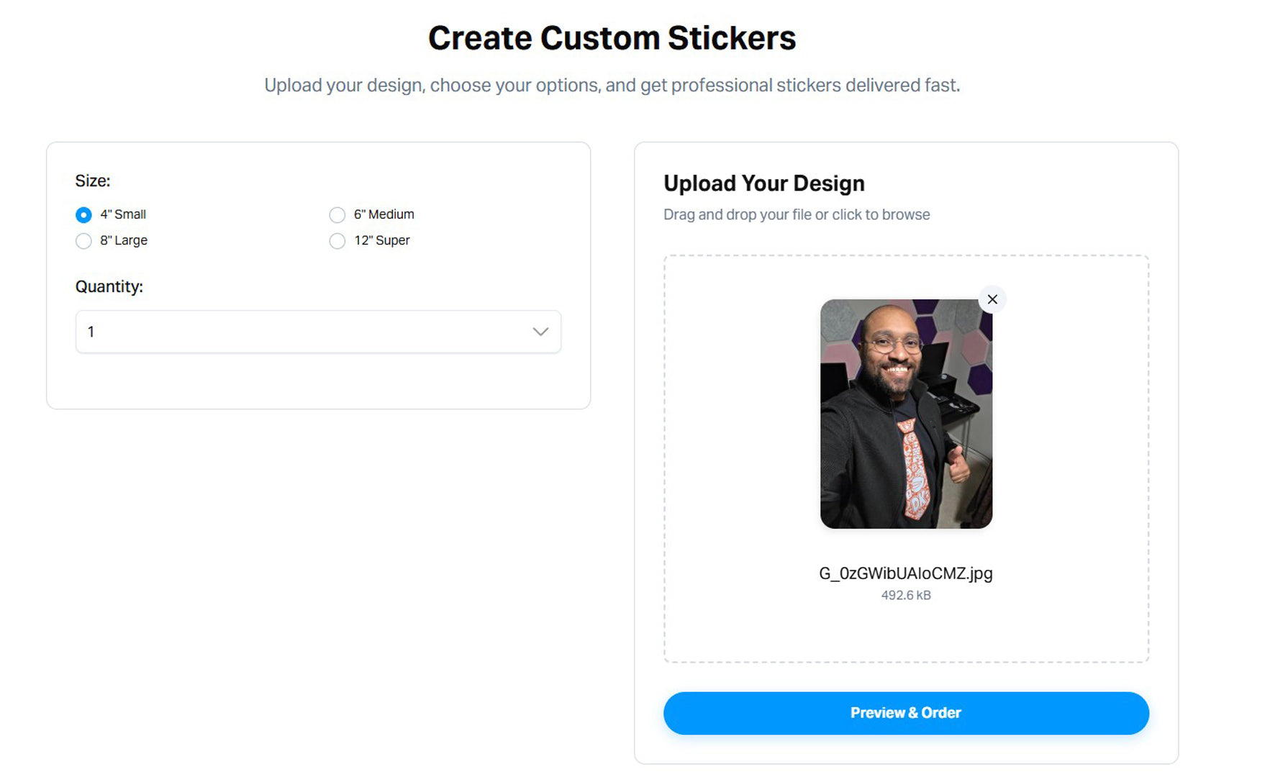Image resolution: width=1288 pixels, height=777 pixels.
Task: Click the "Upload Your Design" heading
Action: click(x=763, y=183)
